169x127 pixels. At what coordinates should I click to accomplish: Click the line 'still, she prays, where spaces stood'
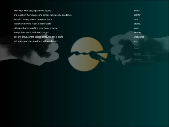pos(39,37)
